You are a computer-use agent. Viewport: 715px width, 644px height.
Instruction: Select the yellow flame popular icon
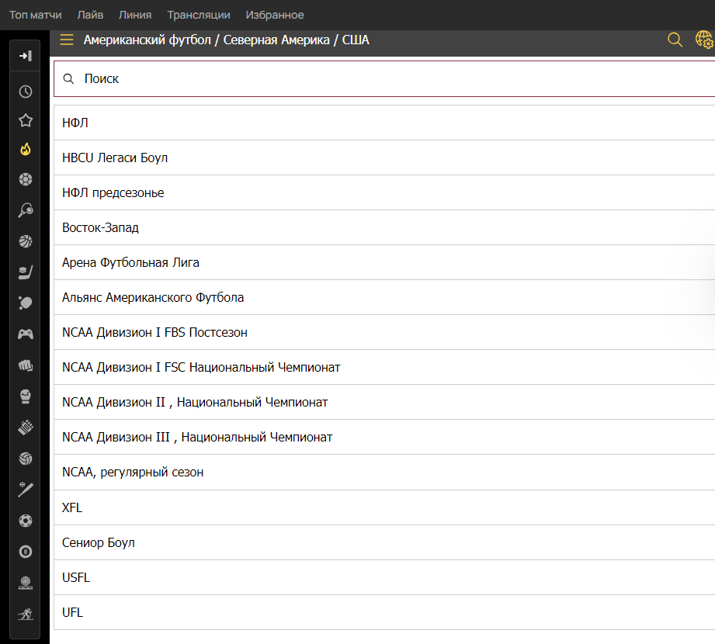(x=26, y=150)
